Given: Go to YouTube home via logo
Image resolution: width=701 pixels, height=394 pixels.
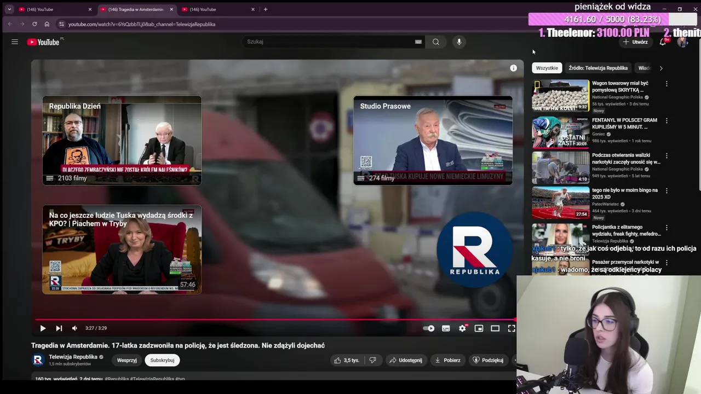Looking at the screenshot, I should 44,42.
